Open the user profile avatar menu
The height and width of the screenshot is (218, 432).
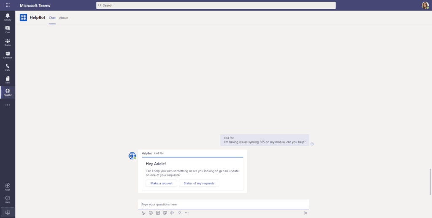pos(425,5)
